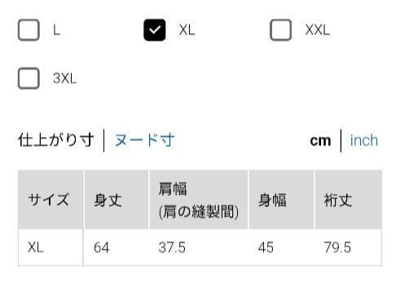Check the L size checkbox
Viewport: 396px width, 297px height.
(x=29, y=30)
